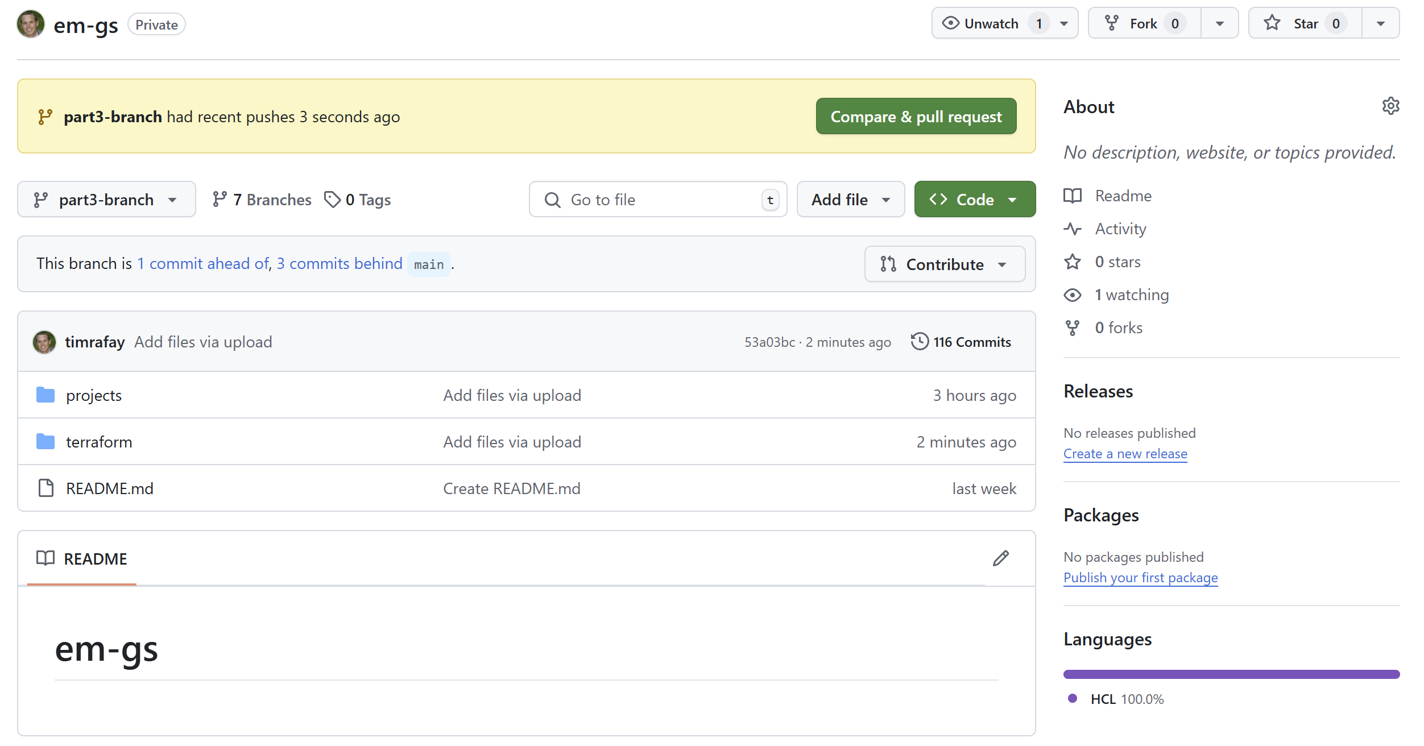Screen dimensions: 1424x746
Task: Open the Contribute menu
Action: tap(944, 264)
